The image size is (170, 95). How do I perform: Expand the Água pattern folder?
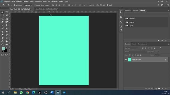point(125,26)
